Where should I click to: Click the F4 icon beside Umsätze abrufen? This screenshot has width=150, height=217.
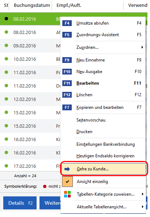click(67, 23)
